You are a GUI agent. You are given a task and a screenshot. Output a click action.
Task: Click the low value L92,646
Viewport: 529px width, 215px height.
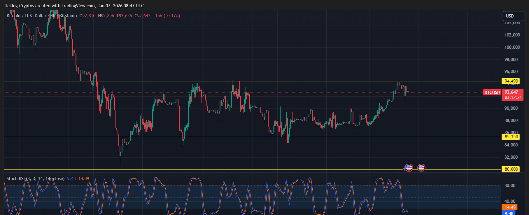point(124,16)
